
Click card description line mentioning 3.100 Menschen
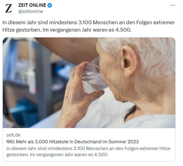coord(88,149)
